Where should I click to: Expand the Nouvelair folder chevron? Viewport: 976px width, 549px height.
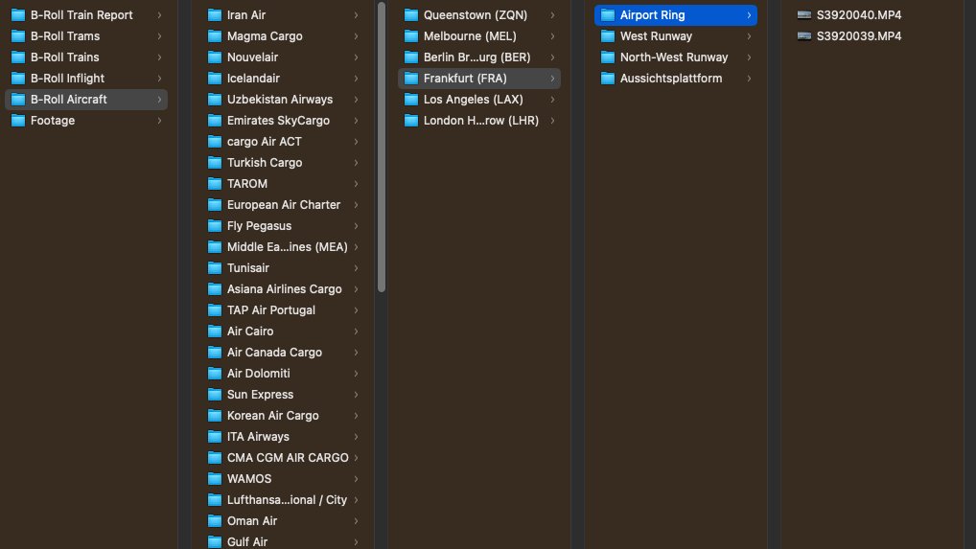(356, 57)
